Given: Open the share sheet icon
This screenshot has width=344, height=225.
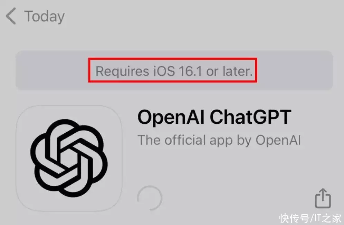Looking at the screenshot, I should coord(323,198).
